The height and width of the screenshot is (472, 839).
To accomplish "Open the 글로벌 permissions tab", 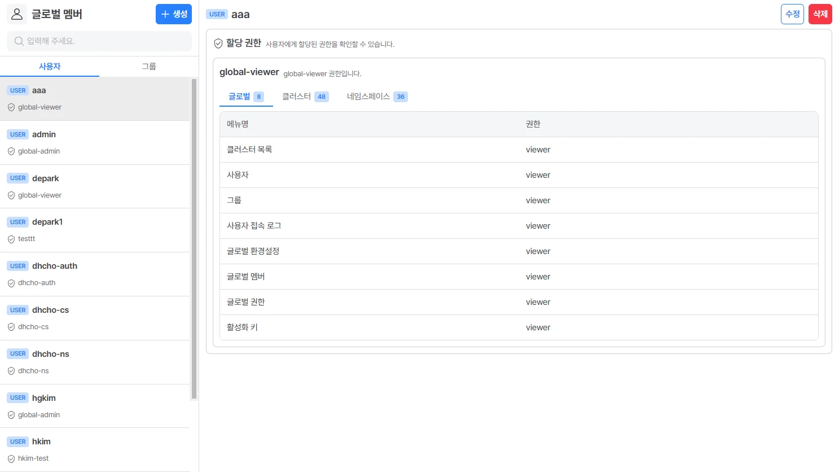I will tap(246, 97).
